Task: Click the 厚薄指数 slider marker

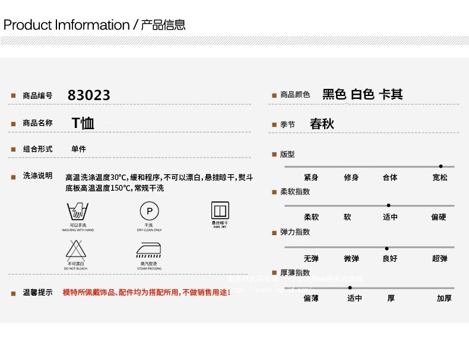Action: pos(350,287)
